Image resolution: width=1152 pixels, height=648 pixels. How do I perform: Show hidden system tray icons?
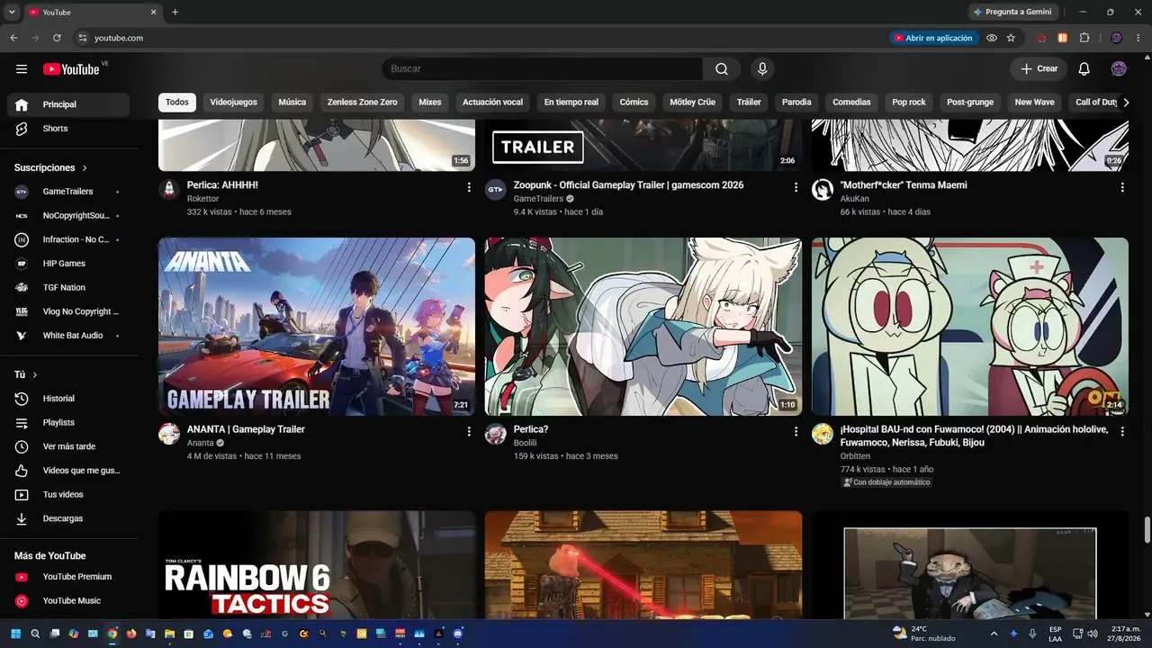coord(994,634)
